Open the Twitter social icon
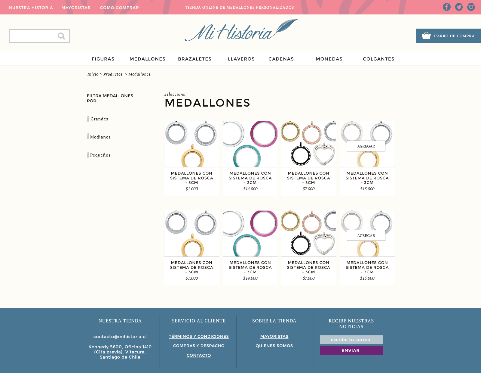 [459, 7]
